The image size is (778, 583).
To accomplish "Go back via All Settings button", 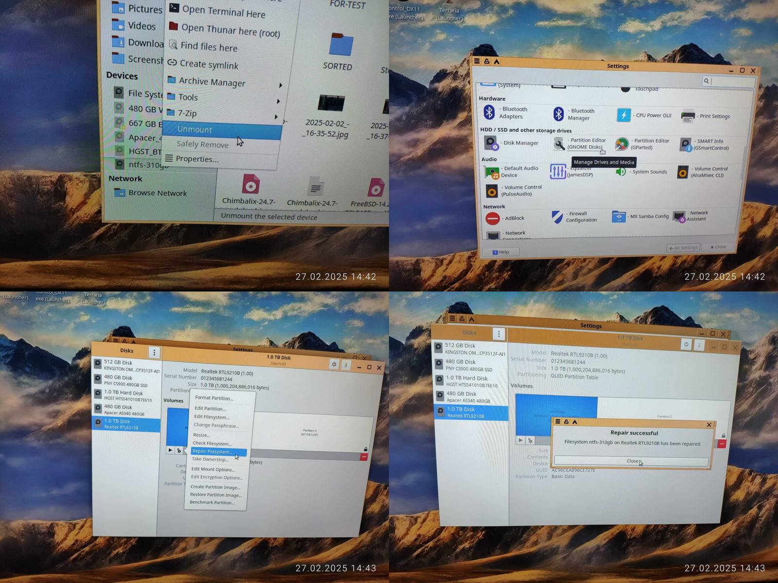I will (x=683, y=248).
